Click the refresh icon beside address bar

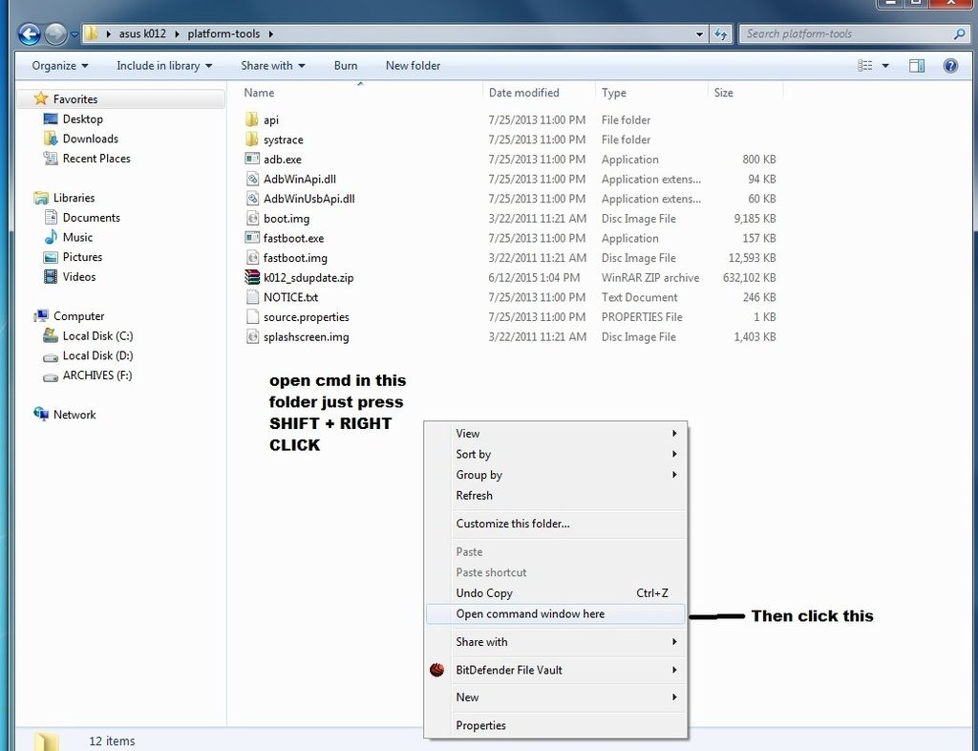722,34
